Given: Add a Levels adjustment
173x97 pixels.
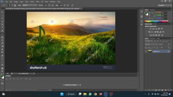Looking at the screenshot, I should pyautogui.click(x=153, y=29).
